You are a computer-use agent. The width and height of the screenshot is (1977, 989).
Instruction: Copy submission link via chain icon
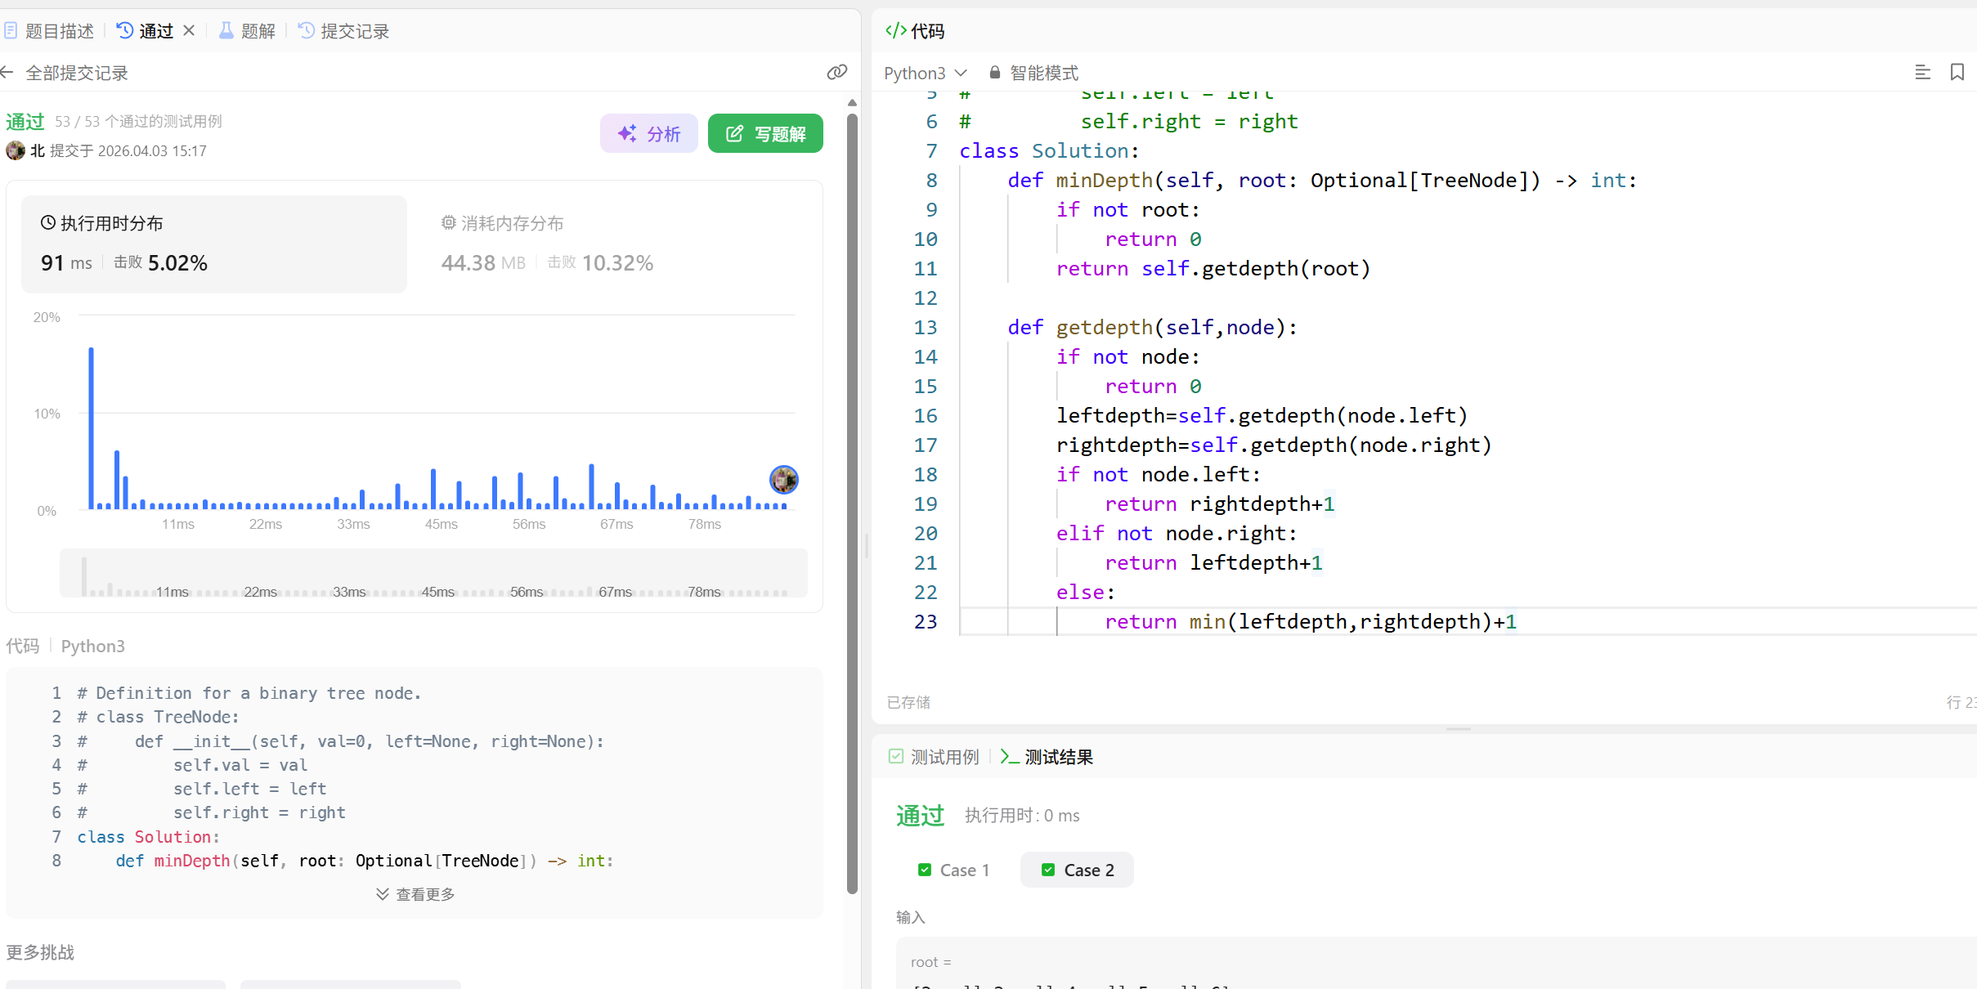(836, 72)
